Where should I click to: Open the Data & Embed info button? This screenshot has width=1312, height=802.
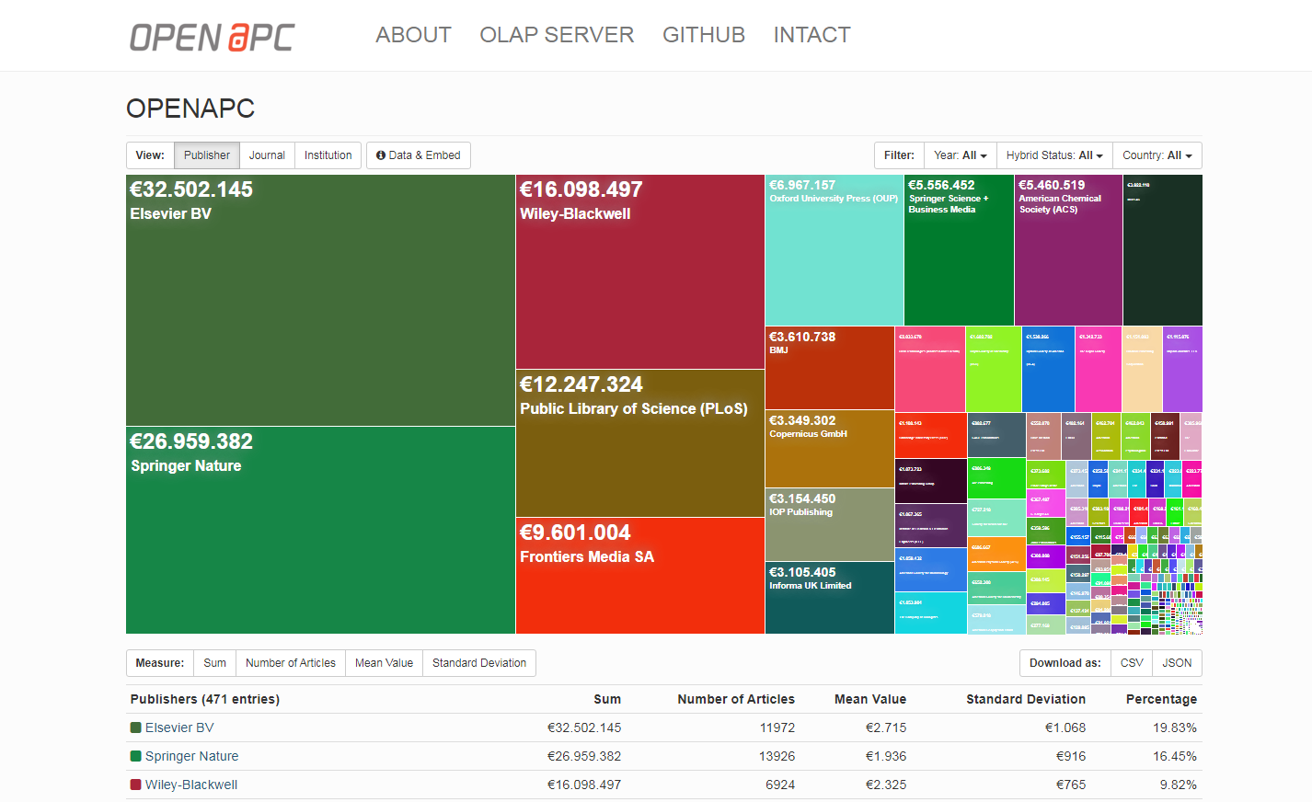pyautogui.click(x=419, y=155)
